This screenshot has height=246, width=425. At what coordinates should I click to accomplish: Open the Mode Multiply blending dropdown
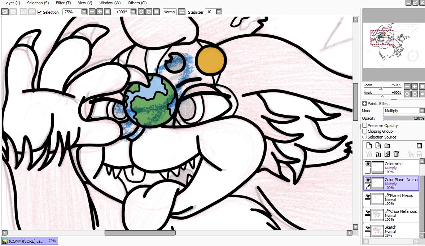point(422,110)
